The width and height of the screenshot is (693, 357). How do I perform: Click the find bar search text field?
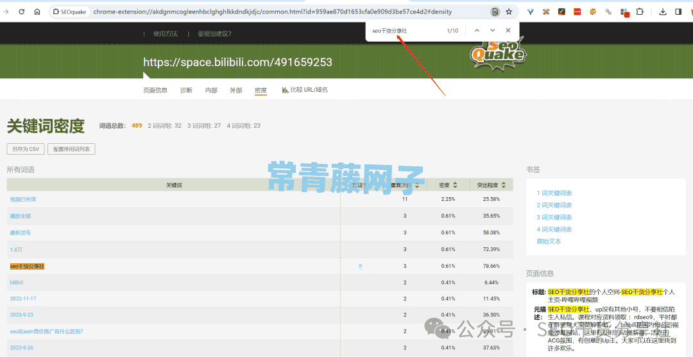click(404, 31)
